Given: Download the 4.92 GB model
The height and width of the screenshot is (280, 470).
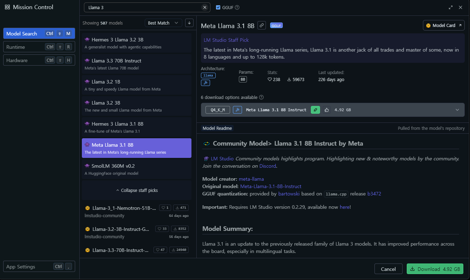Looking at the screenshot, I should [435, 269].
